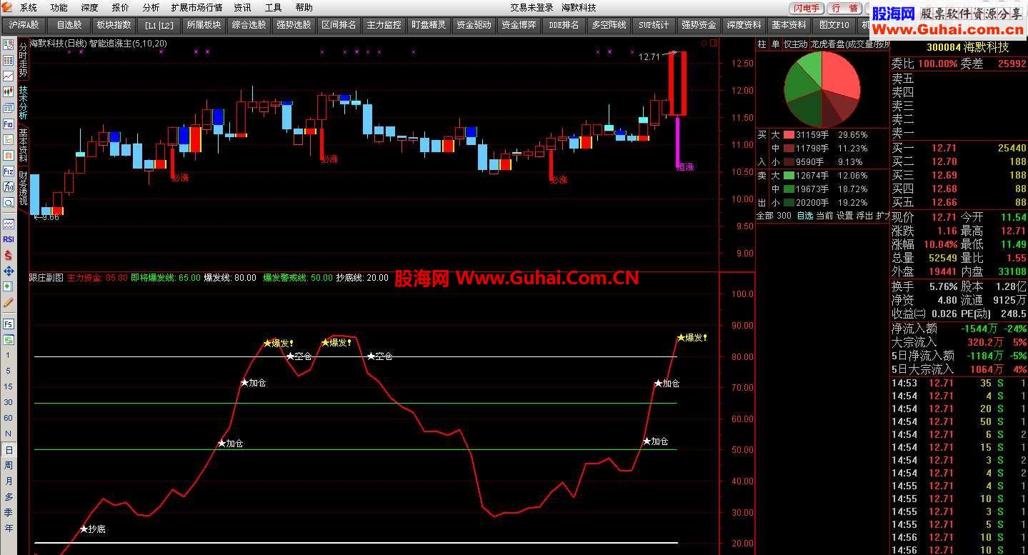
Task: Click the 设置 link below the pie chart
Action: pos(844,216)
